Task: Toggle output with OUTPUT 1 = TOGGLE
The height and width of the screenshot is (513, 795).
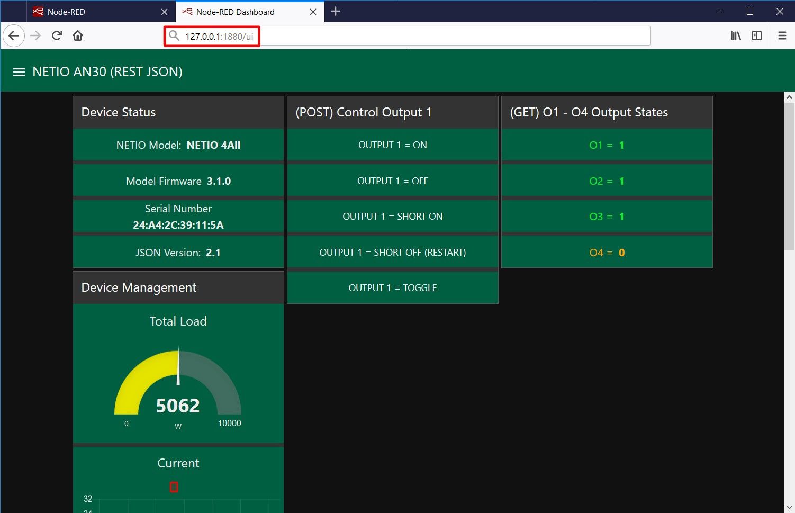Action: (392, 287)
